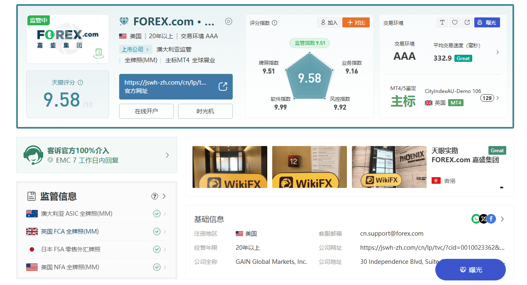Click the Hong Kong flag beside 香港

(x=436, y=180)
